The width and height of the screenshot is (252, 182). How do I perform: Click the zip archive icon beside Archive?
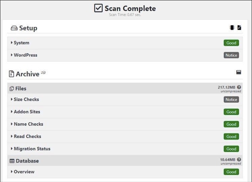pos(11,74)
